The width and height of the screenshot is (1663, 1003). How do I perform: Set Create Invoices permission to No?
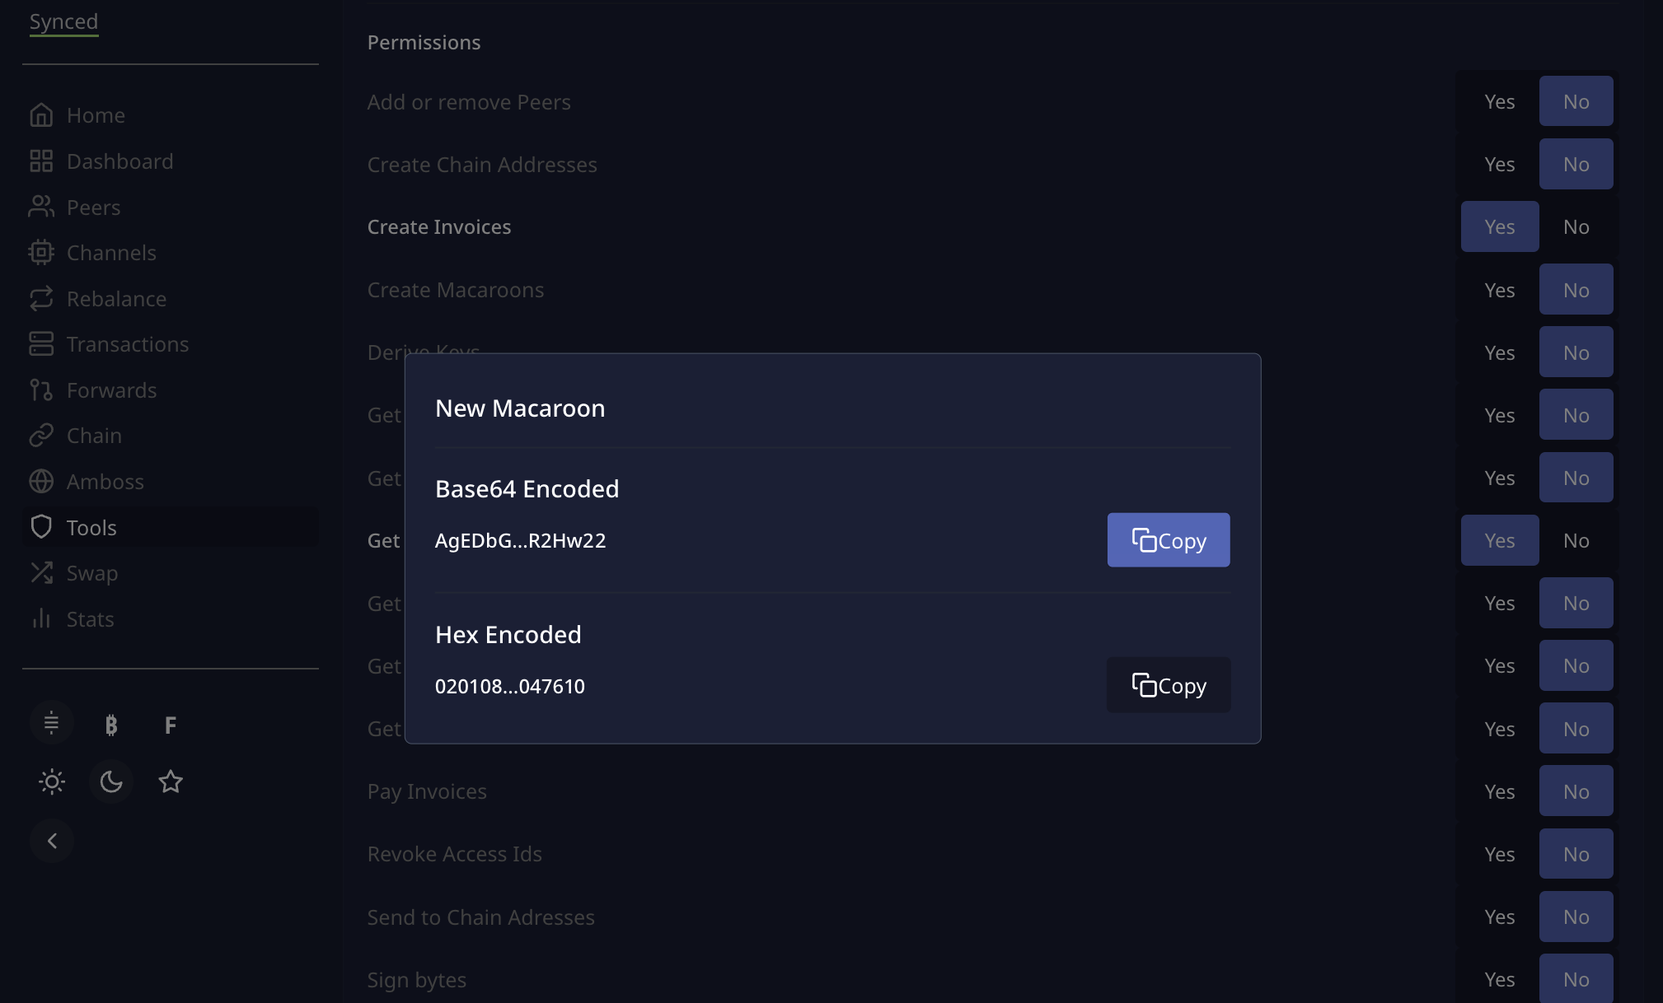click(1576, 226)
